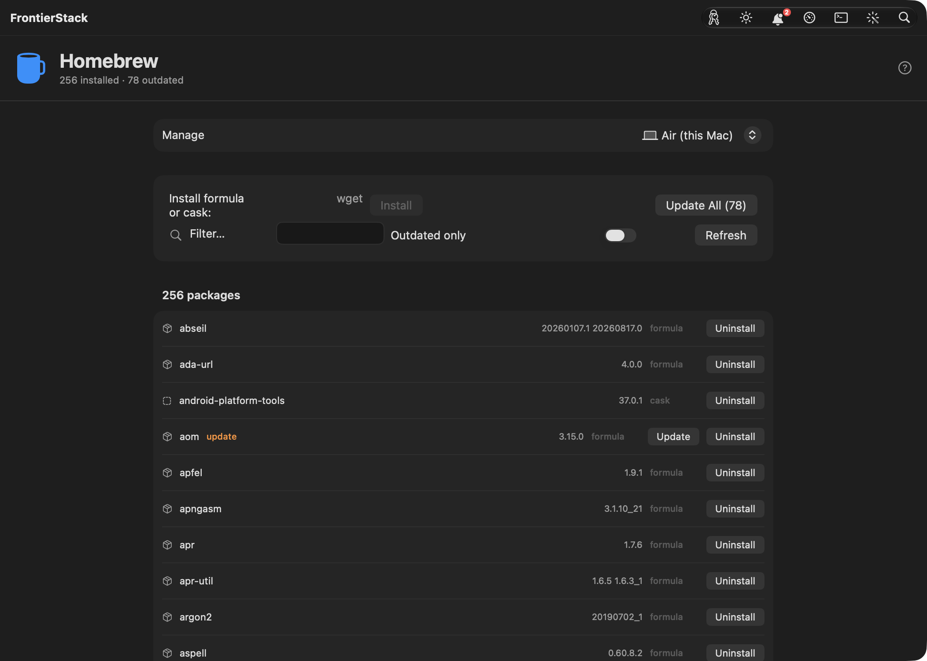Click the Manage label
Image resolution: width=927 pixels, height=661 pixels.
(183, 135)
